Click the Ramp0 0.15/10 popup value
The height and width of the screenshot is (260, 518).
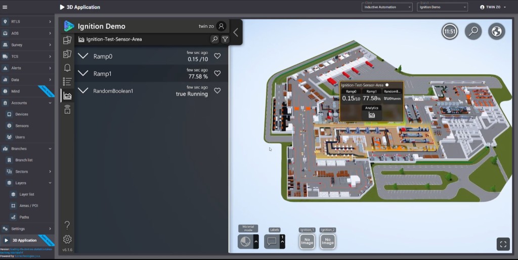pos(351,99)
